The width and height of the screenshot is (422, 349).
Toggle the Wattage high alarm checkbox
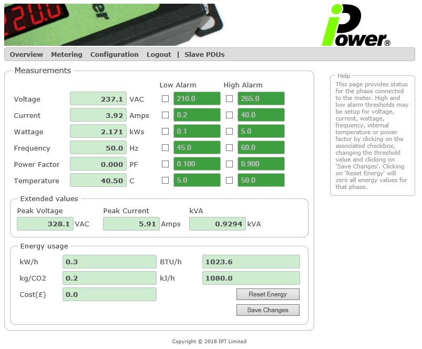click(230, 132)
